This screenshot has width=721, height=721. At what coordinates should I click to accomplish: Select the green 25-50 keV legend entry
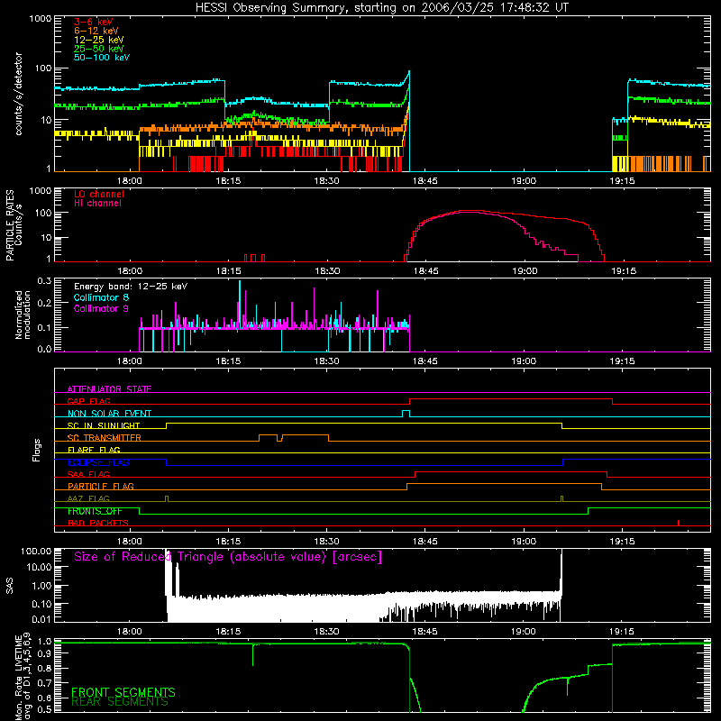coord(99,49)
